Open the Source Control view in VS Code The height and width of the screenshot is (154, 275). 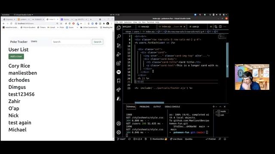[119, 45]
